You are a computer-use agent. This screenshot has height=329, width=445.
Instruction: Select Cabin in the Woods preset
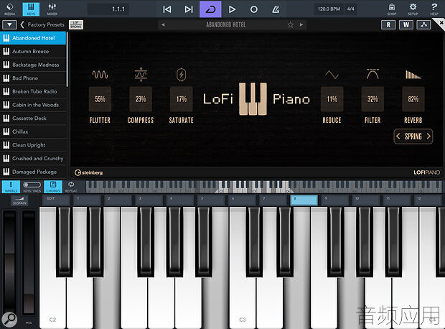tap(33, 105)
